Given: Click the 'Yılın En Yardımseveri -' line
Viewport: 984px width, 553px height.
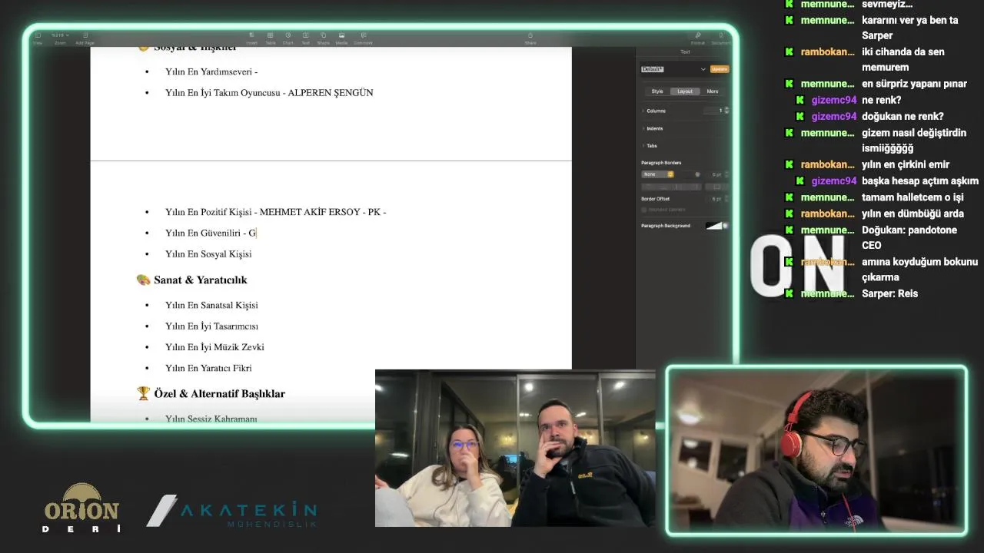Looking at the screenshot, I should (x=211, y=71).
